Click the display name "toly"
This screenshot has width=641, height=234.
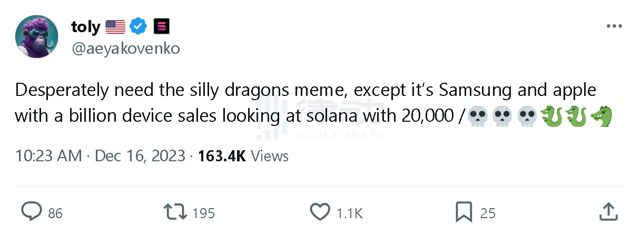85,26
